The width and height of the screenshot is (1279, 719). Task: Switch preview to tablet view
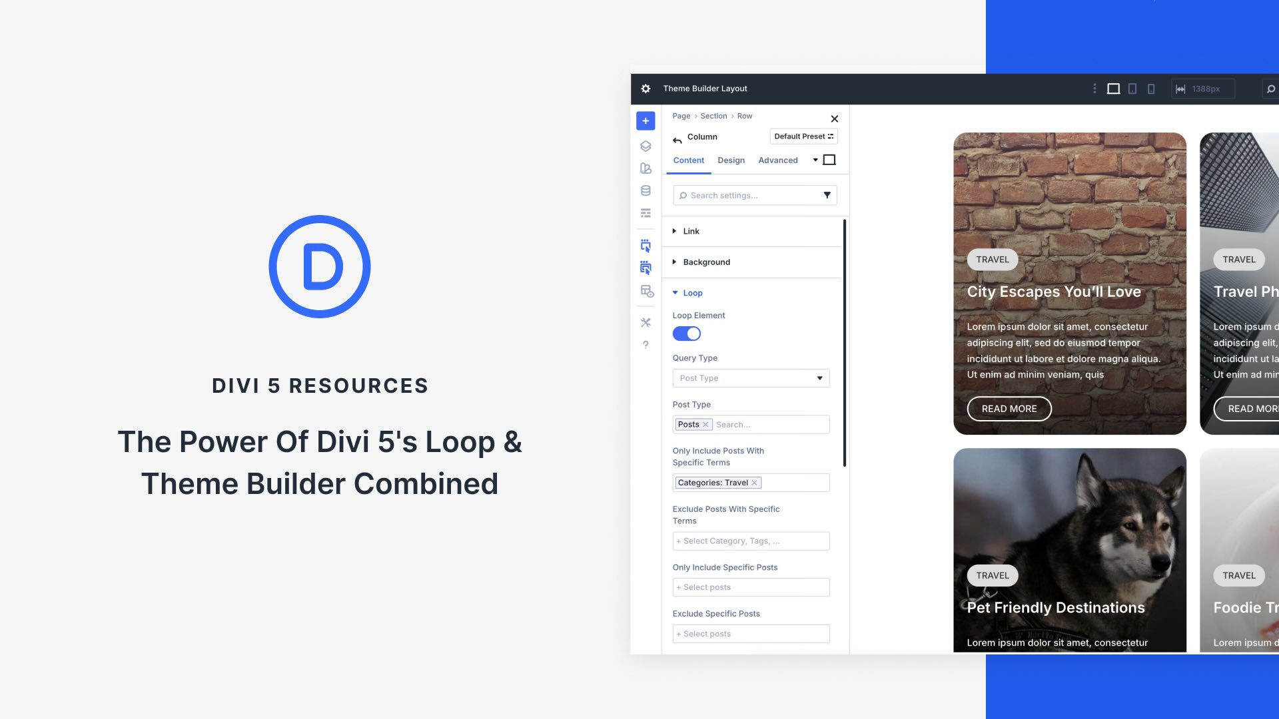coord(1132,88)
